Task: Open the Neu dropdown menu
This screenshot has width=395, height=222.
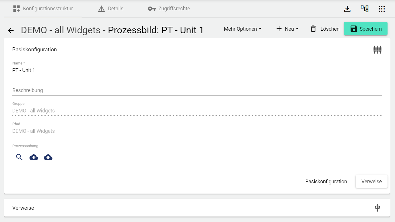Action: point(287,29)
